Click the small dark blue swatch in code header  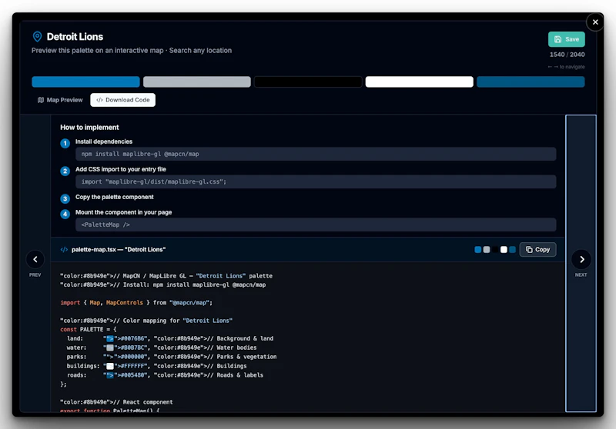[512, 249]
